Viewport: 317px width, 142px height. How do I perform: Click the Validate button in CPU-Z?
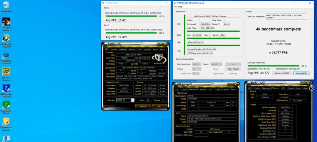(x=143, y=106)
